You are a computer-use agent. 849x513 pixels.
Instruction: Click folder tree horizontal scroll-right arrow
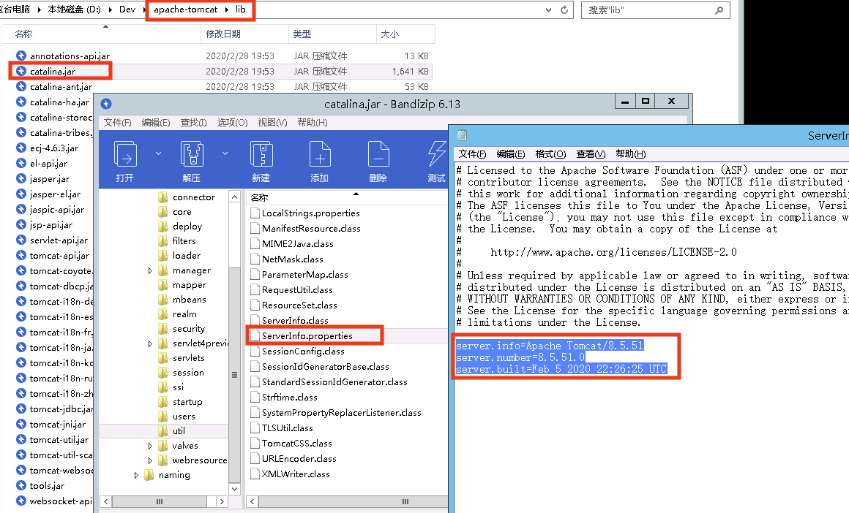[222, 501]
